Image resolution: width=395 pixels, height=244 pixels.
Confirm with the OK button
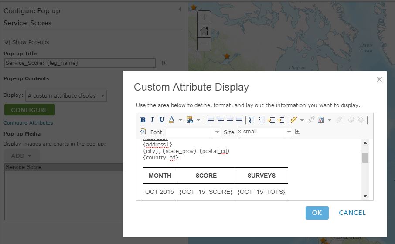[317, 213]
